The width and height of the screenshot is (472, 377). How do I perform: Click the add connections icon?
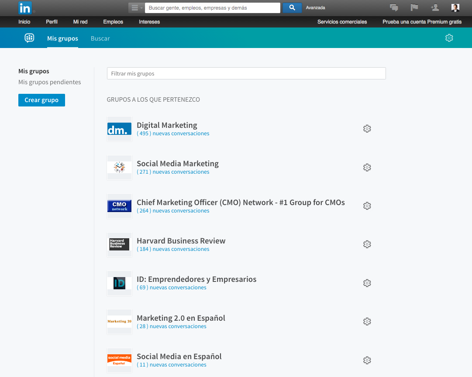click(434, 7)
